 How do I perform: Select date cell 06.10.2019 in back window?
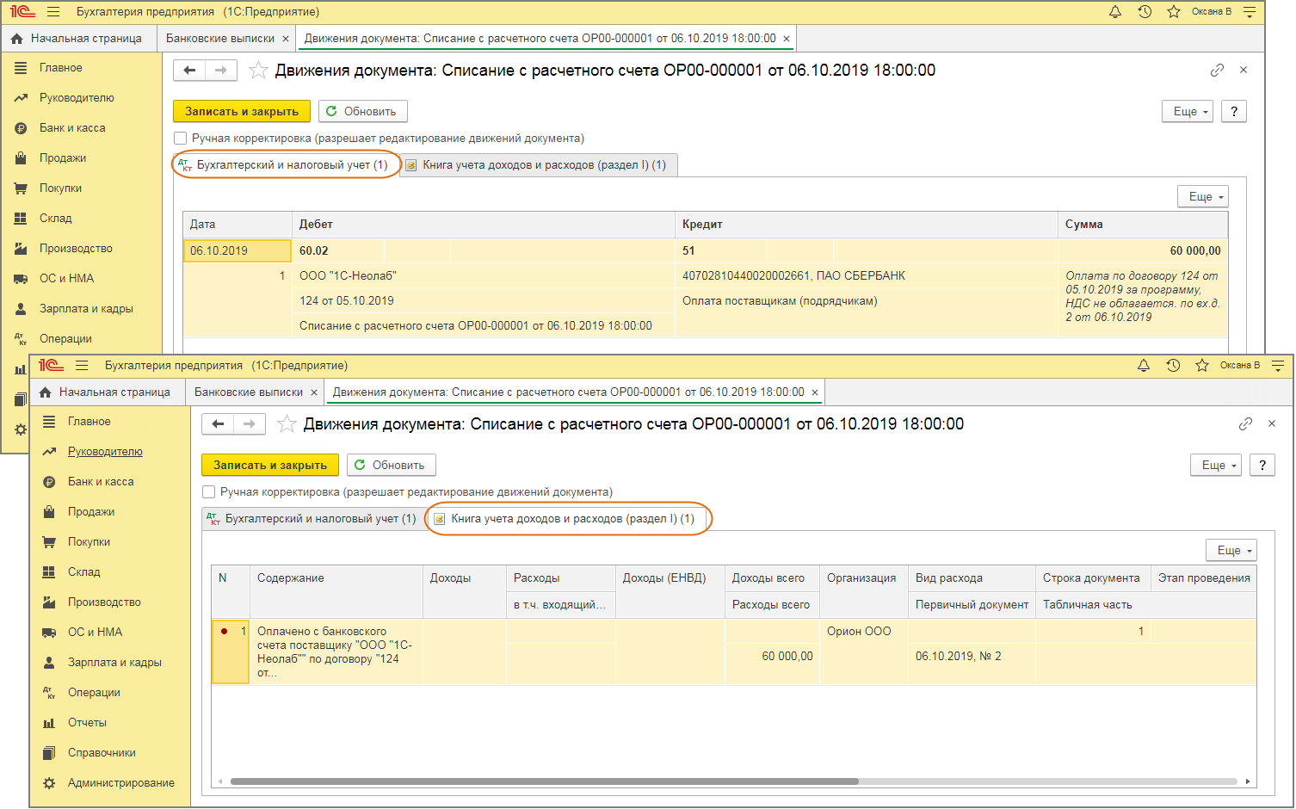click(x=237, y=250)
